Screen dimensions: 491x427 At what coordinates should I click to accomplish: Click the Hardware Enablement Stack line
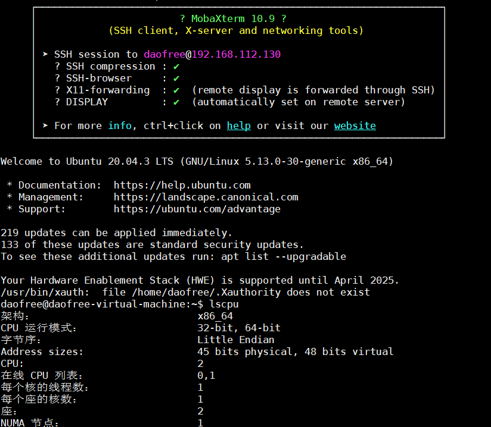click(200, 280)
